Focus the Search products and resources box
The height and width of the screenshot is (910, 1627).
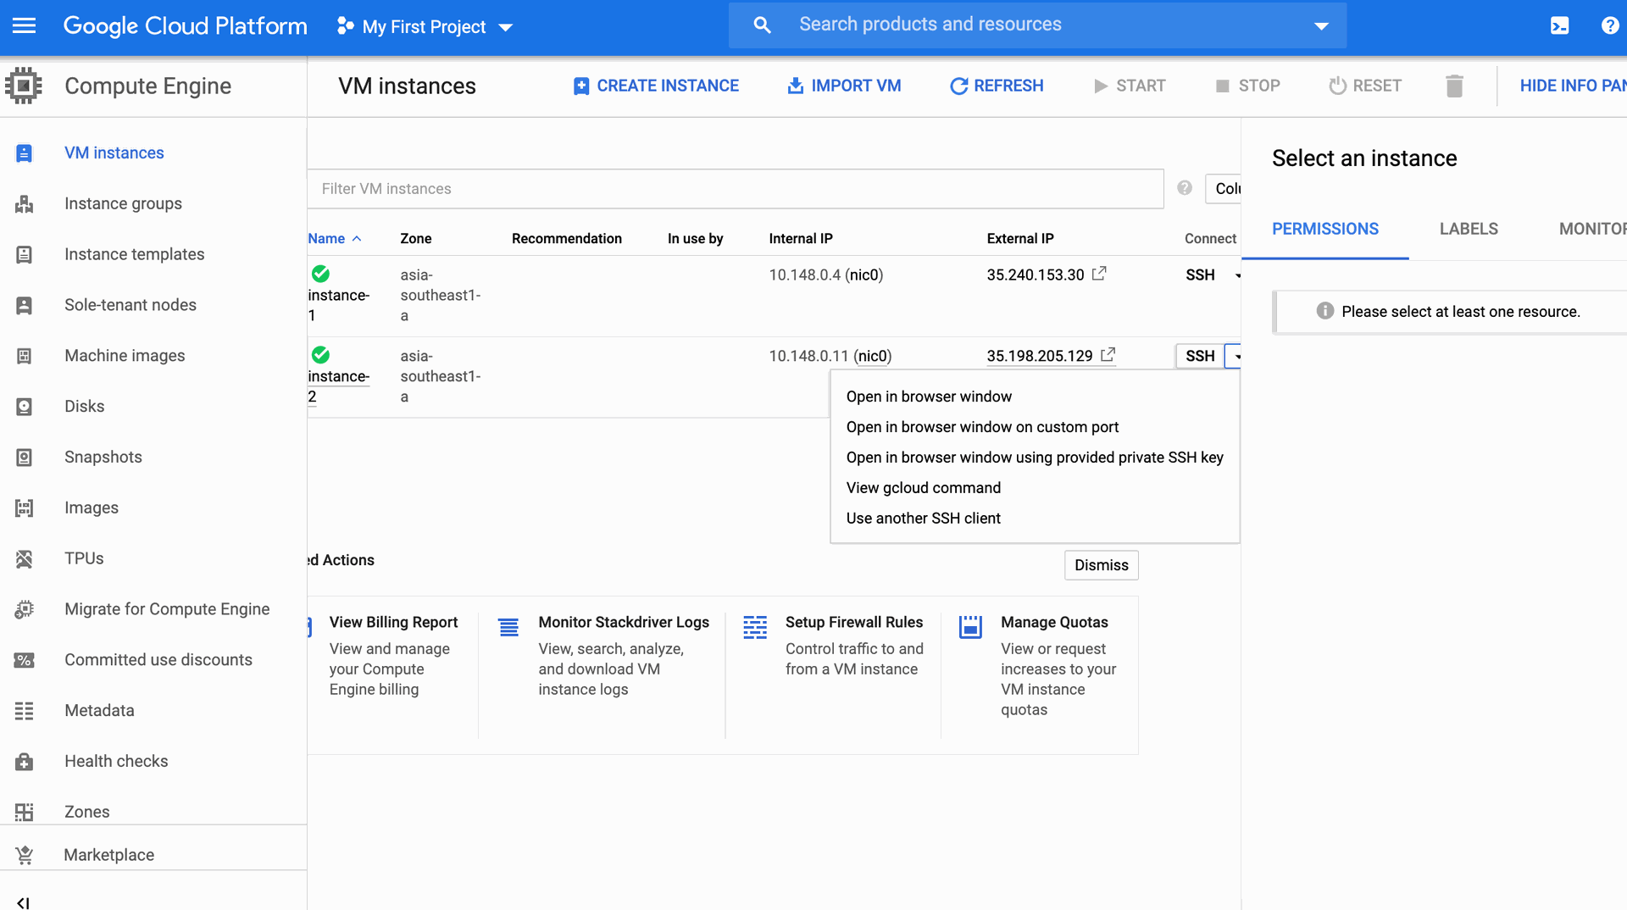tap(1037, 25)
